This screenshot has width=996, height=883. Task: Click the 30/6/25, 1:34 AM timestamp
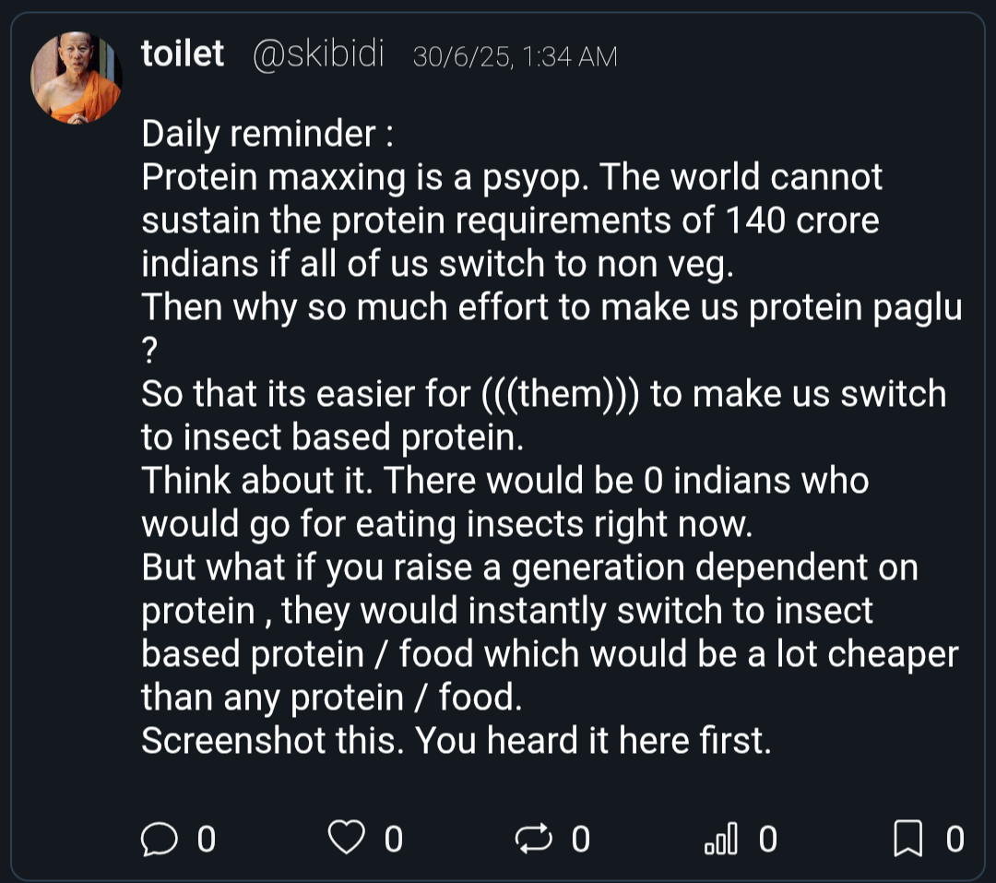(x=515, y=57)
